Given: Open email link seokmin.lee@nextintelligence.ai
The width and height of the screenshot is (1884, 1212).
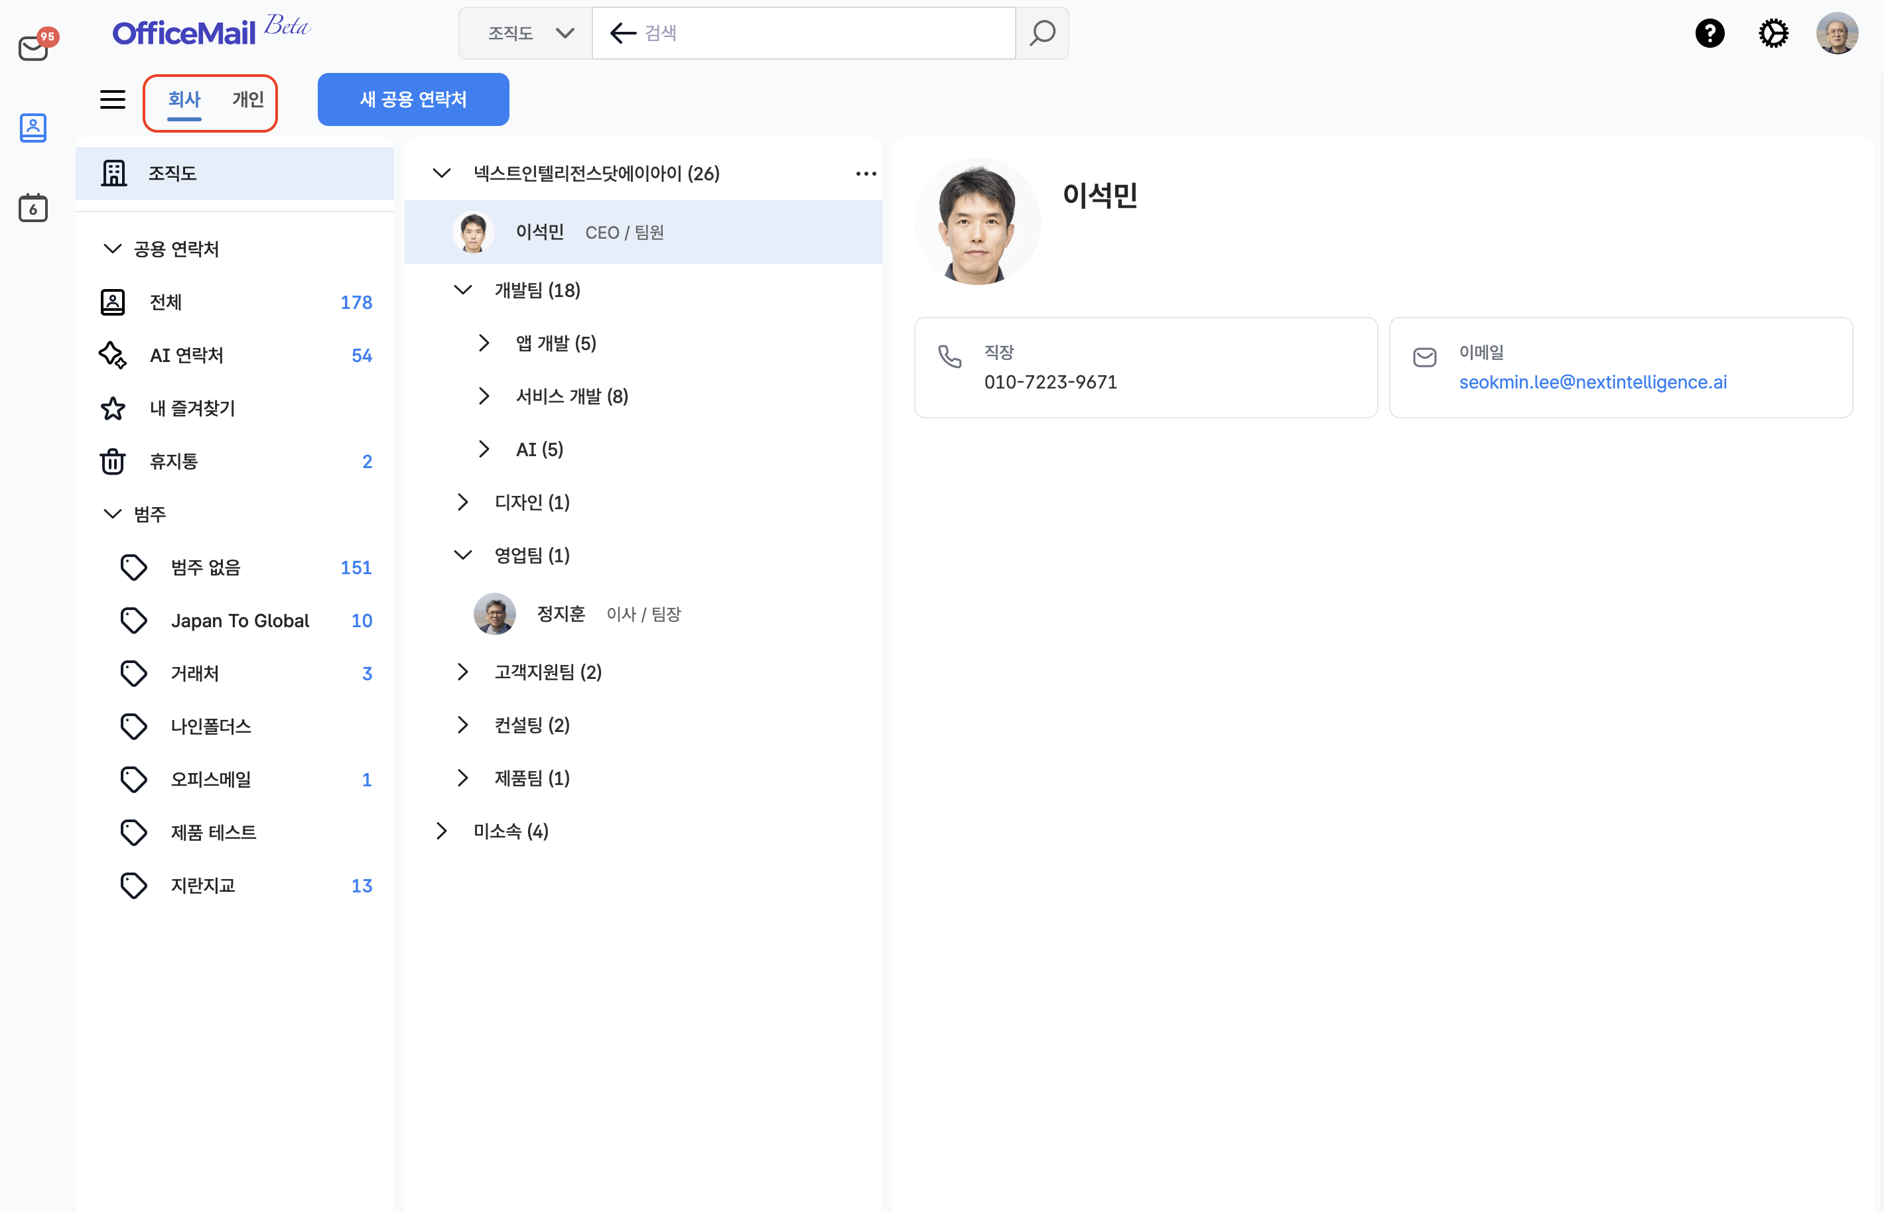Looking at the screenshot, I should click(1593, 382).
